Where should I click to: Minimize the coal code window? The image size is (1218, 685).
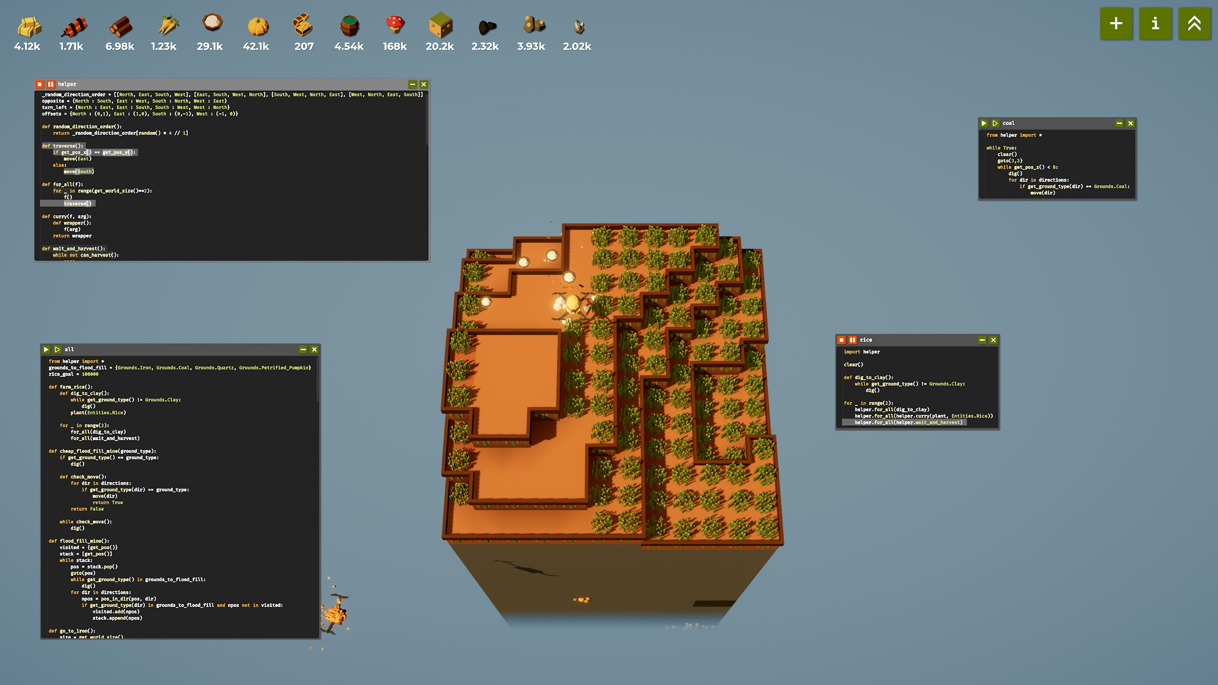pyautogui.click(x=1120, y=123)
